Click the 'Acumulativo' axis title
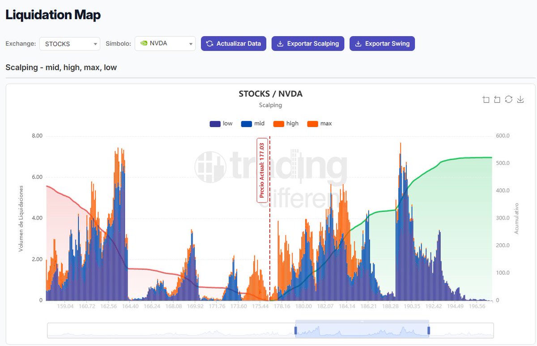This screenshot has height=346, width=537. click(x=516, y=218)
